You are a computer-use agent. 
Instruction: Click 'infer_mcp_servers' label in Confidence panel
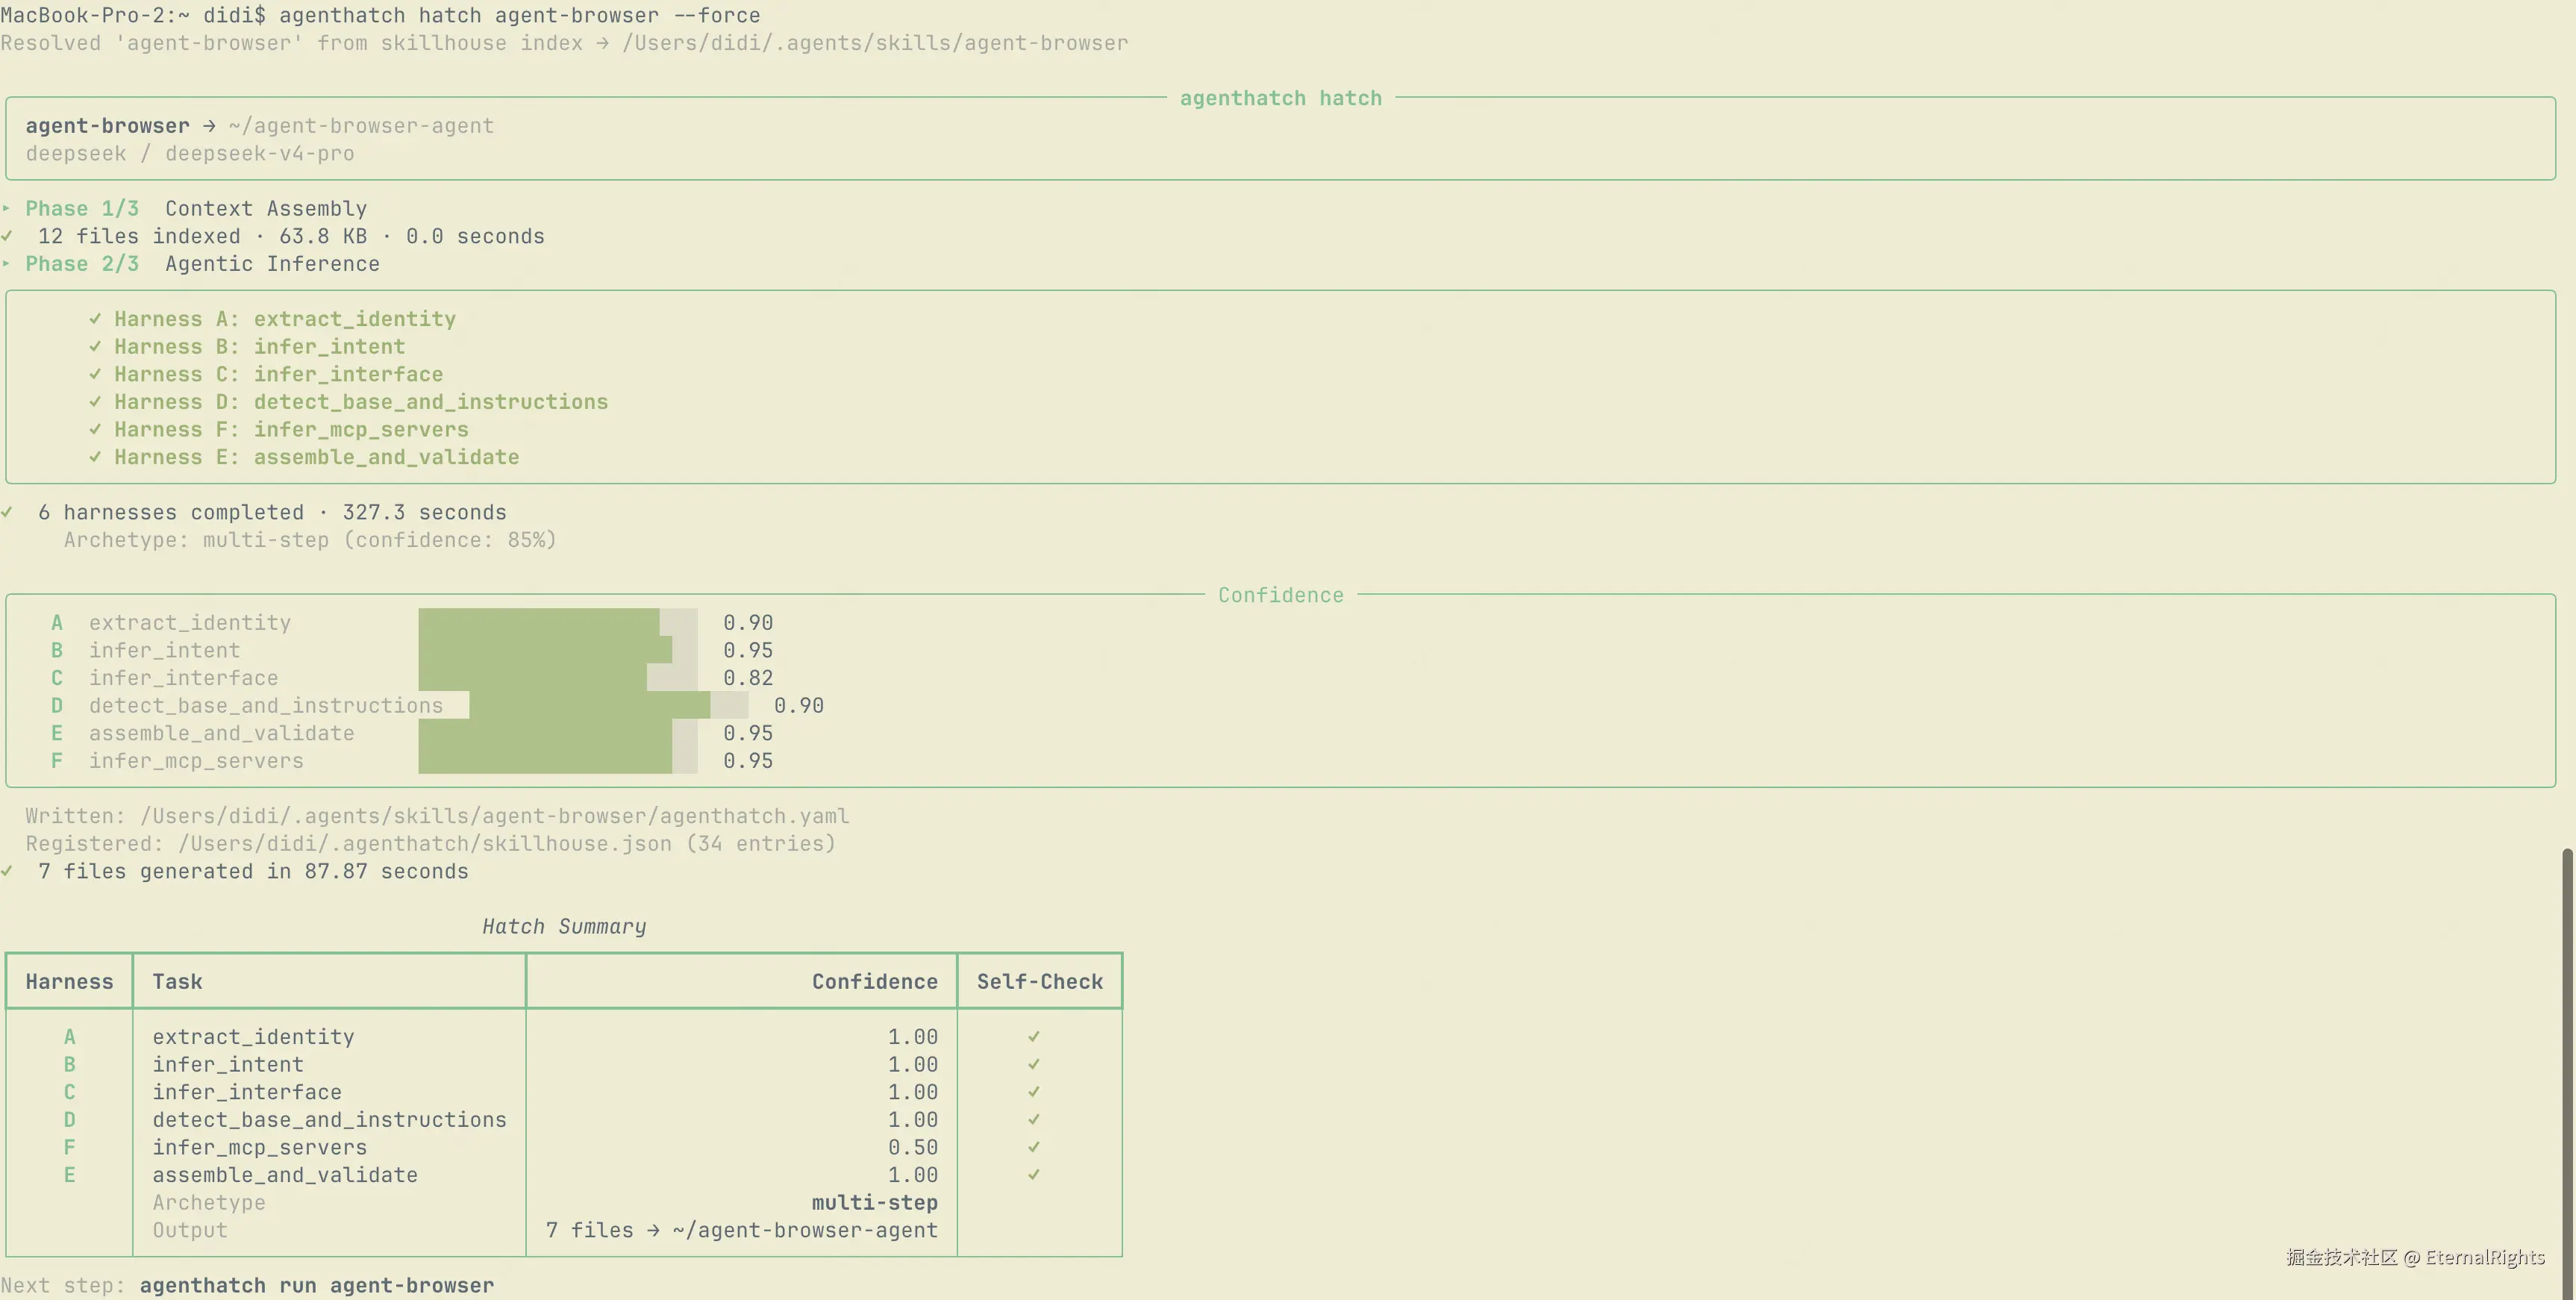click(x=196, y=761)
